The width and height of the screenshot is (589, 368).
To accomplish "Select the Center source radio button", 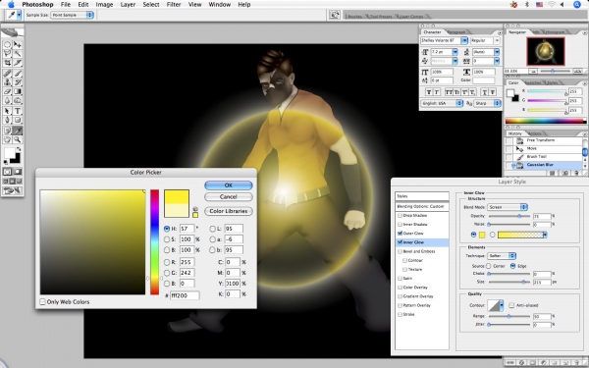I will tap(488, 266).
